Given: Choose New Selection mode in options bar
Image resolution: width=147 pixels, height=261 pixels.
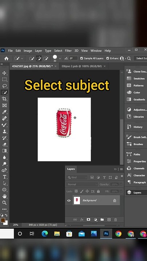Looking at the screenshot, I should (x=32, y=58).
